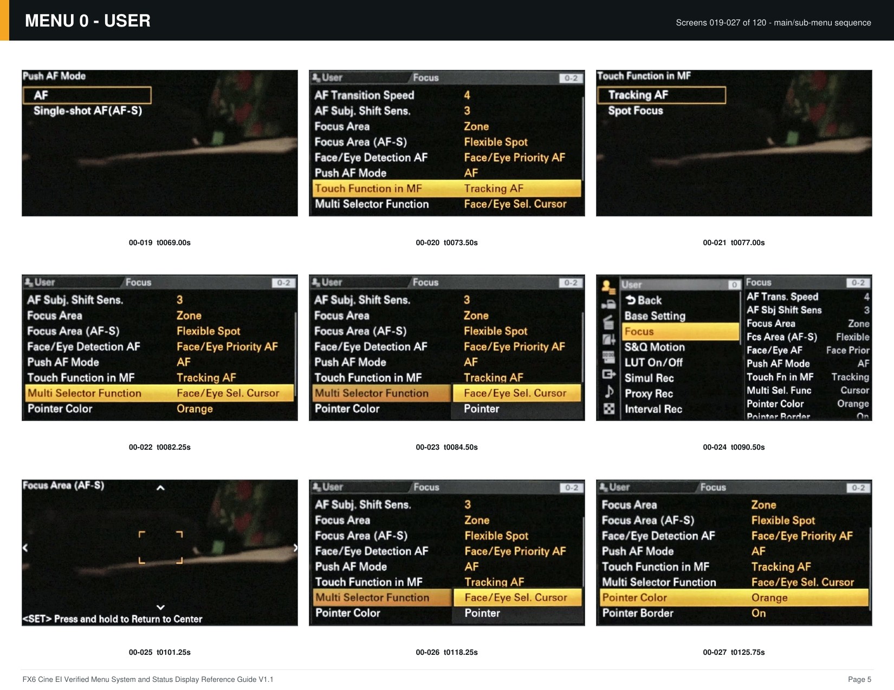The width and height of the screenshot is (894, 690).
Task: Click the scrollbar at right of screen 00-027
Action: click(x=870, y=568)
